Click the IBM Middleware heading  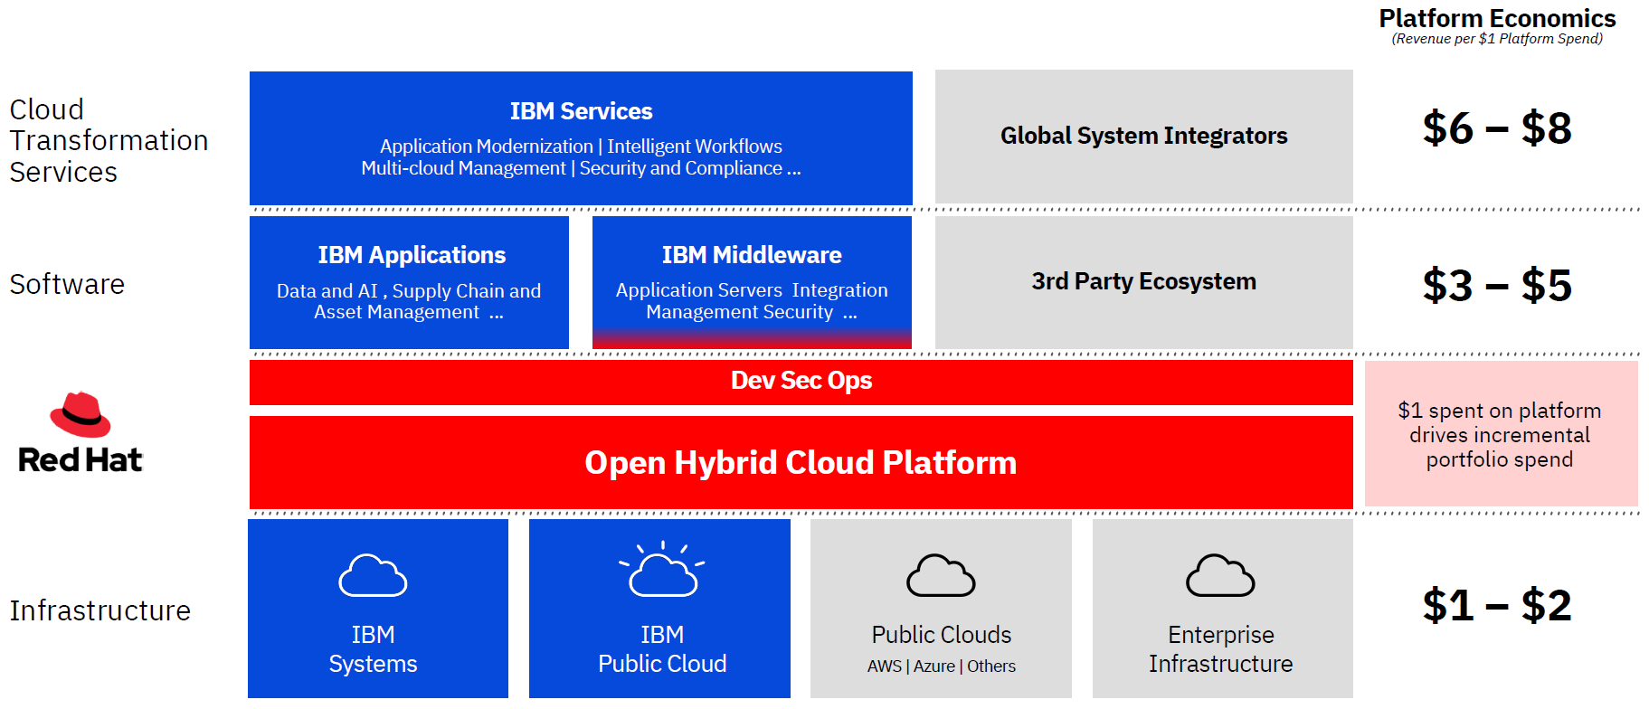click(752, 255)
